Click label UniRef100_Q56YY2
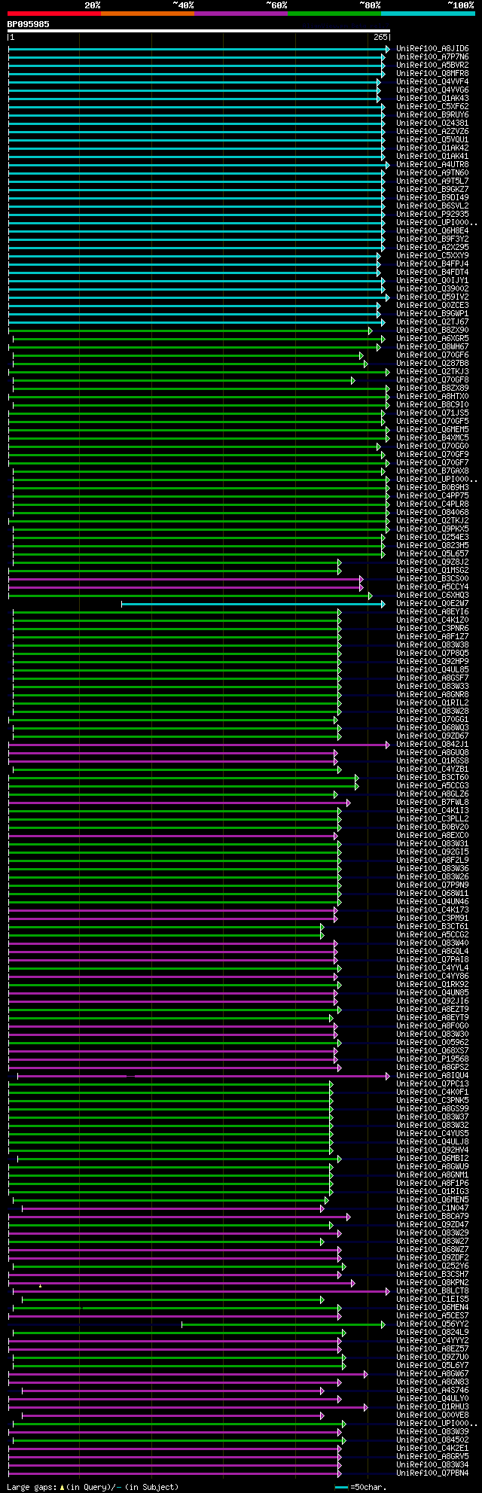The width and height of the screenshot is (482, 1493). [x=432, y=1324]
